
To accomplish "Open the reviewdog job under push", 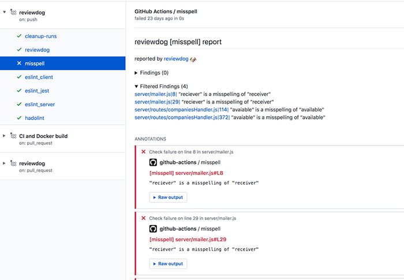I will tap(37, 50).
